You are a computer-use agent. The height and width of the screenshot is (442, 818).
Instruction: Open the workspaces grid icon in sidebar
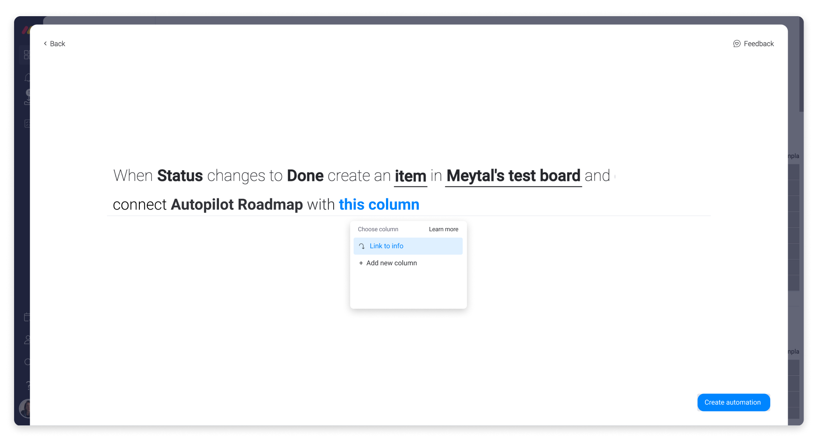26,55
